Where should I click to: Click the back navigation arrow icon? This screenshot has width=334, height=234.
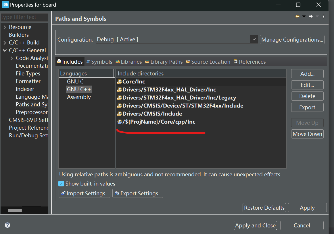click(x=297, y=16)
